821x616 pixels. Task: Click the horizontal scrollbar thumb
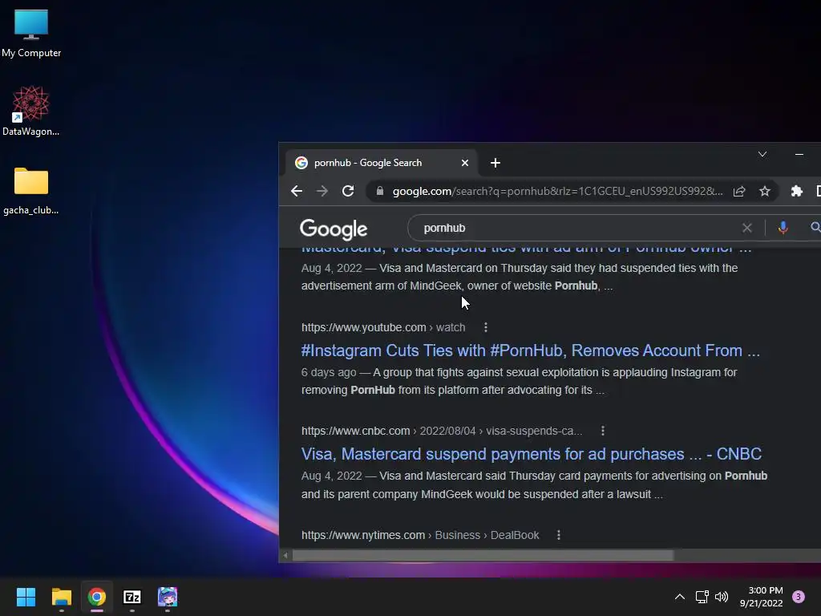coord(482,555)
